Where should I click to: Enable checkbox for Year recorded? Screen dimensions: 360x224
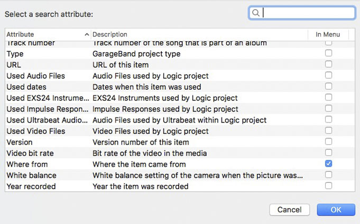tap(328, 185)
